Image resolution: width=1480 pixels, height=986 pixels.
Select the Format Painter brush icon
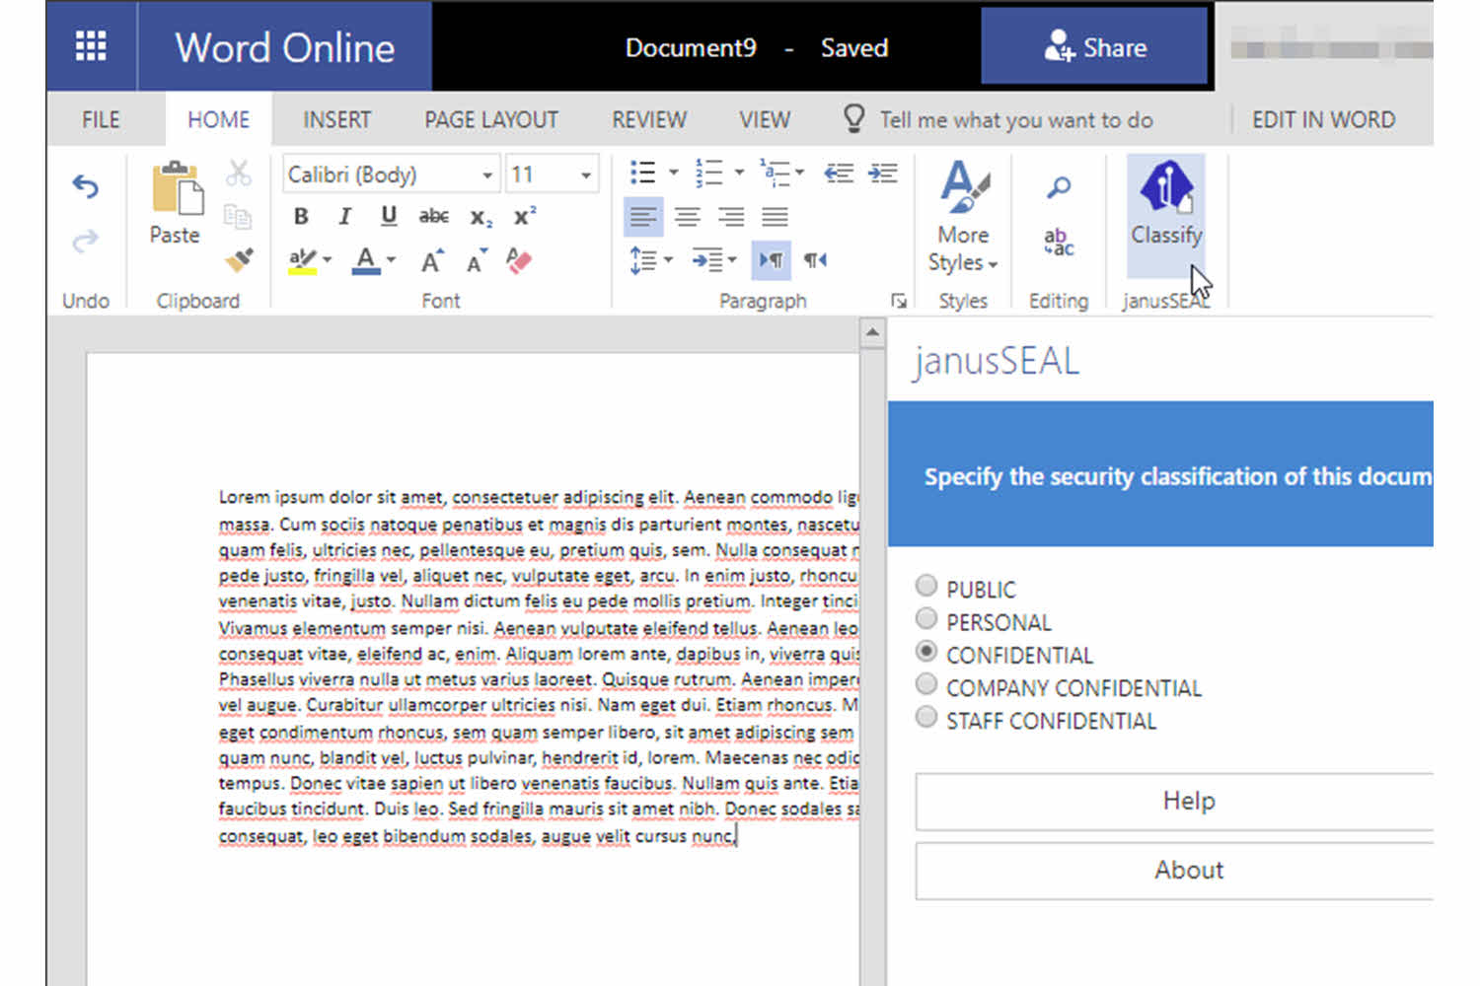tap(237, 260)
